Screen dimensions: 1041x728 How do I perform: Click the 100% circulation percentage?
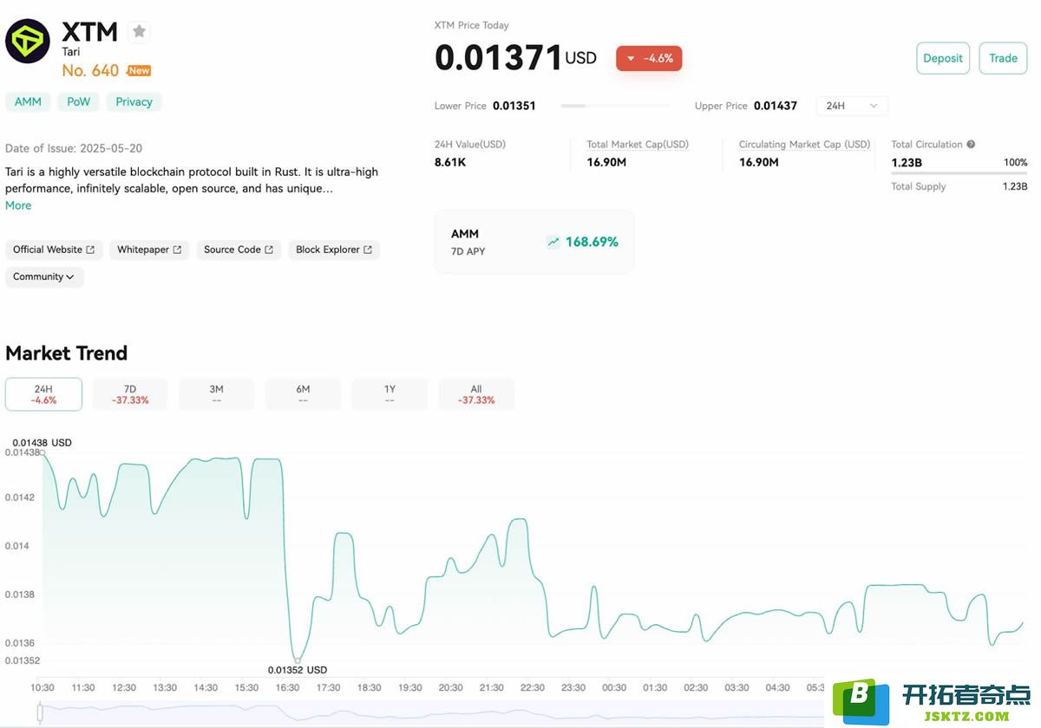(1016, 163)
